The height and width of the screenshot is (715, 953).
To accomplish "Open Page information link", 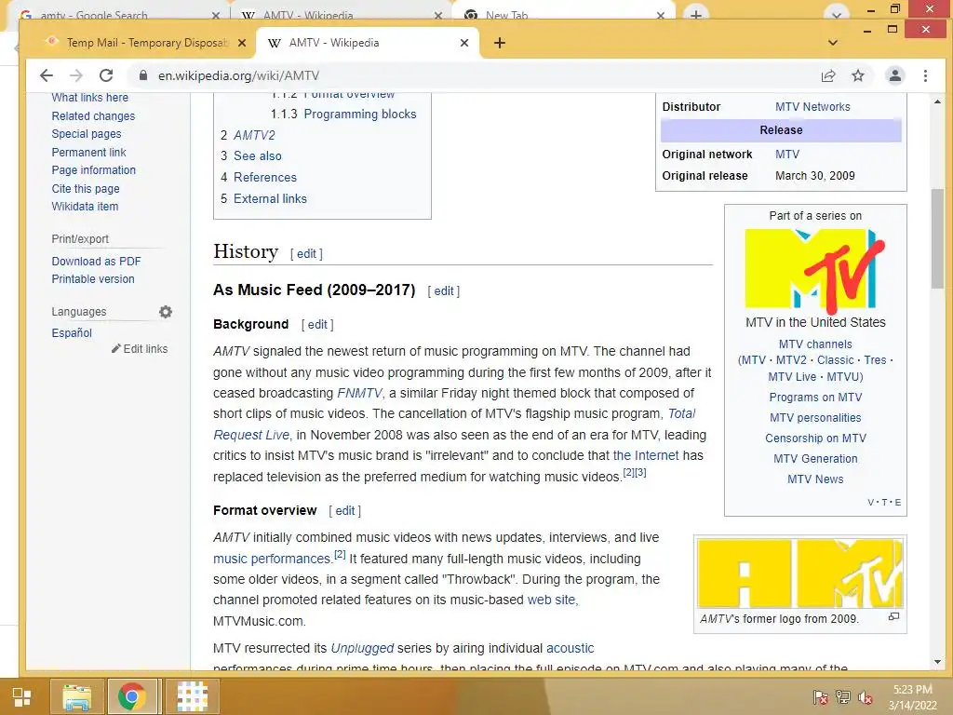I will click(94, 170).
